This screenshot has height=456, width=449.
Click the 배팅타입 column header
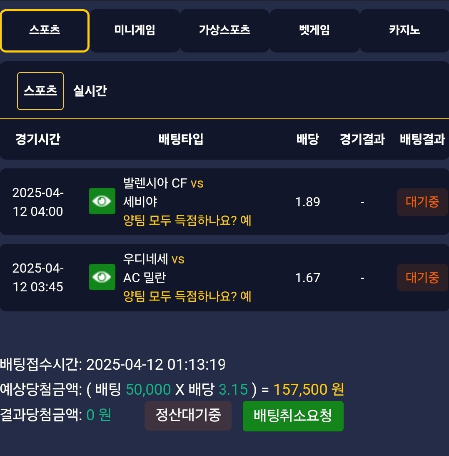(x=181, y=139)
